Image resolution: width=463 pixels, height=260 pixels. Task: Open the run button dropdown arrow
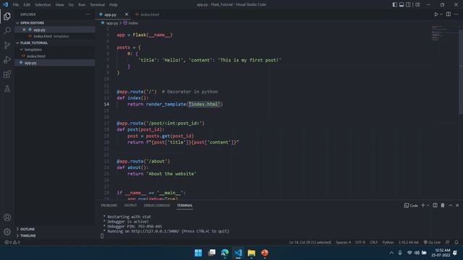(441, 14)
